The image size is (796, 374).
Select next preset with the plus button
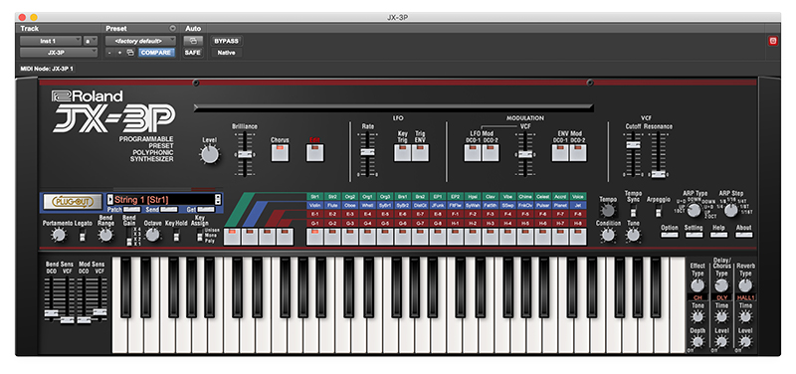tap(119, 53)
